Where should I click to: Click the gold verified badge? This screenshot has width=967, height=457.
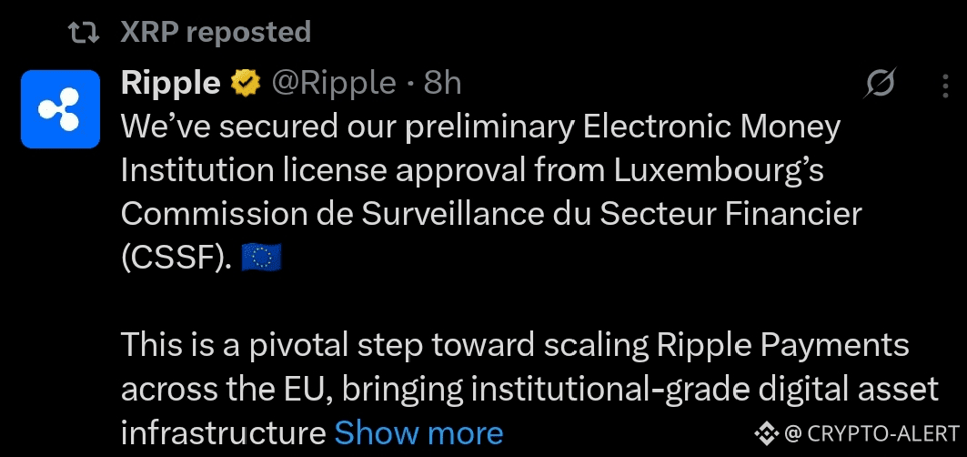(x=244, y=84)
